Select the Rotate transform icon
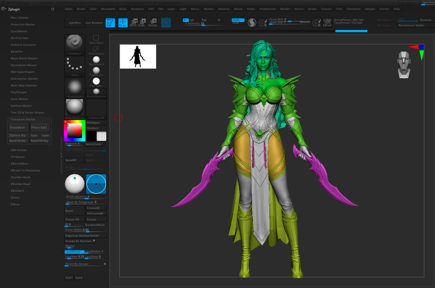This screenshot has height=288, width=435. pos(153,23)
